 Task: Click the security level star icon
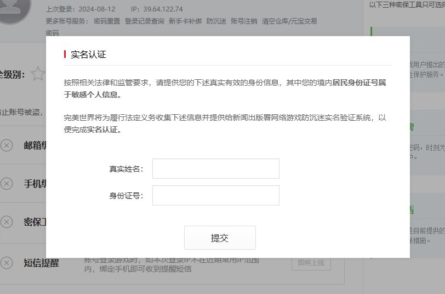pos(38,74)
